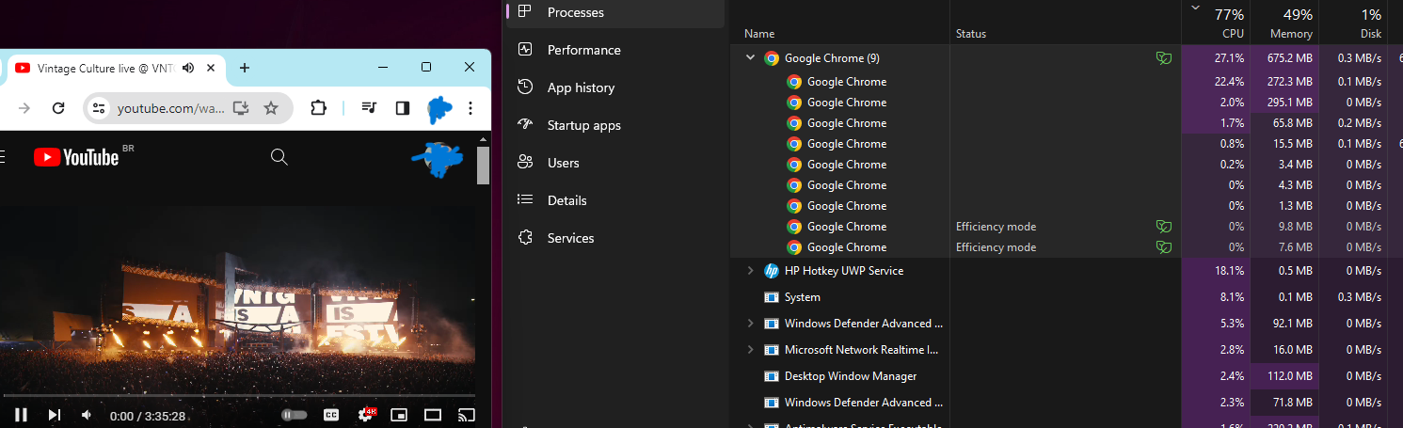View site information icon in address bar

[99, 108]
